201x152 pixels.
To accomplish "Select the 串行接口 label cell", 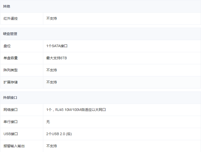I will tap(22, 122).
